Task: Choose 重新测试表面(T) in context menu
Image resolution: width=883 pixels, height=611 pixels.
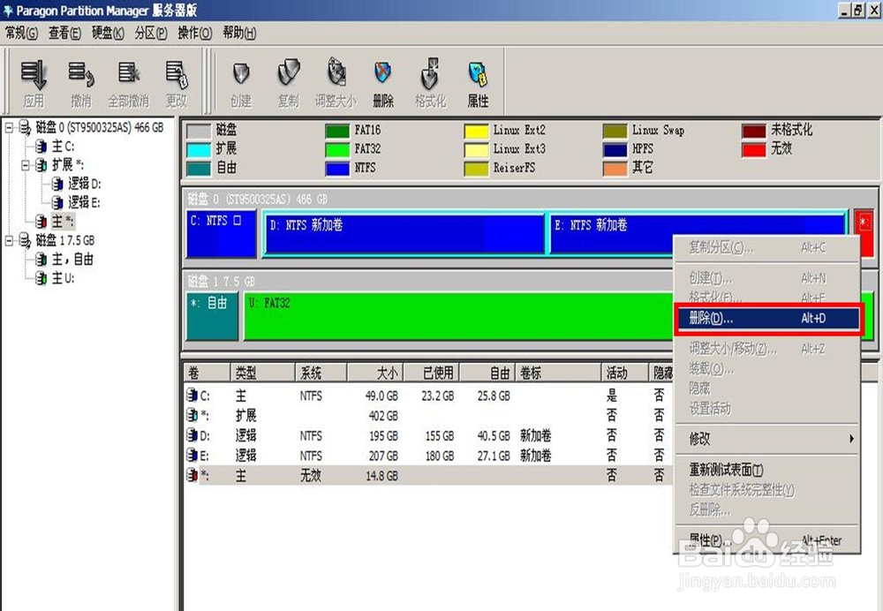Action: click(x=767, y=469)
